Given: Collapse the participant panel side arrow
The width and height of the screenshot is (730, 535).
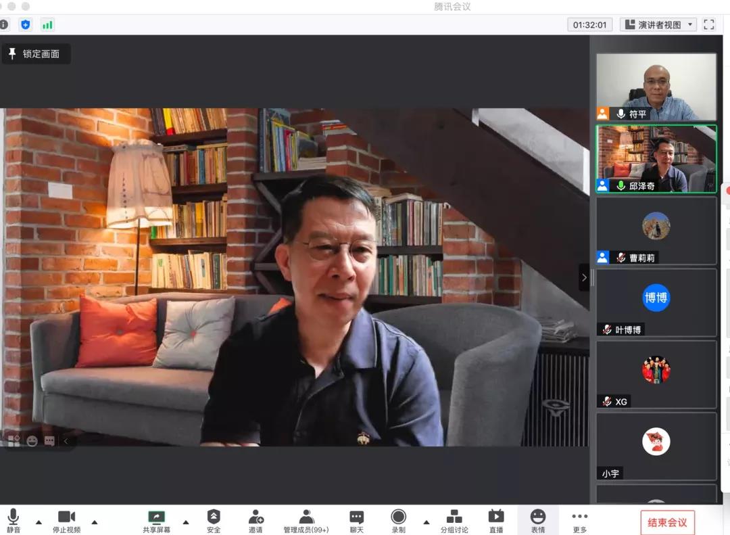Looking at the screenshot, I should pos(584,277).
